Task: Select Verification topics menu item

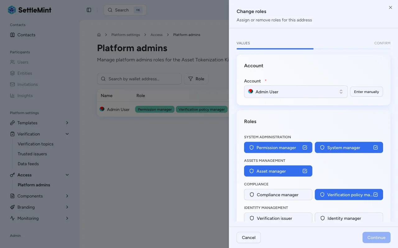Action: pos(35,144)
